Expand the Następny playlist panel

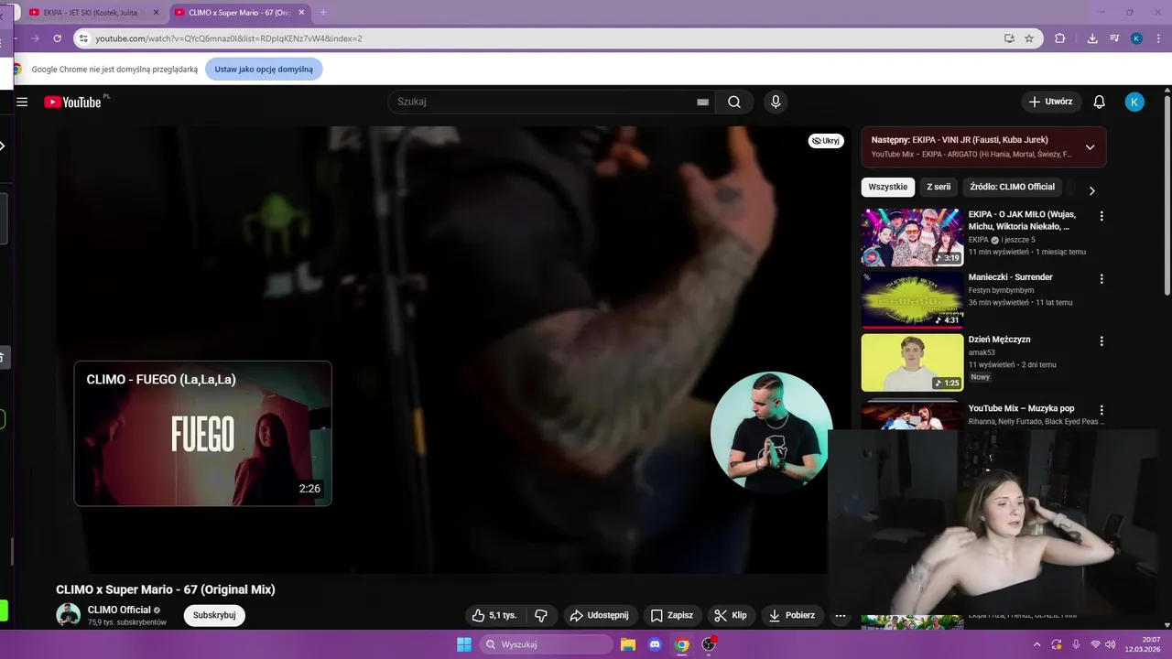1090,147
